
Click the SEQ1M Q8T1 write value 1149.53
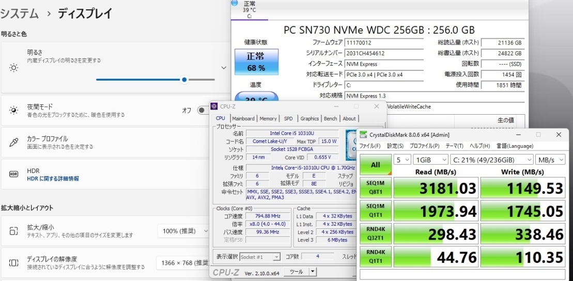(x=522, y=188)
